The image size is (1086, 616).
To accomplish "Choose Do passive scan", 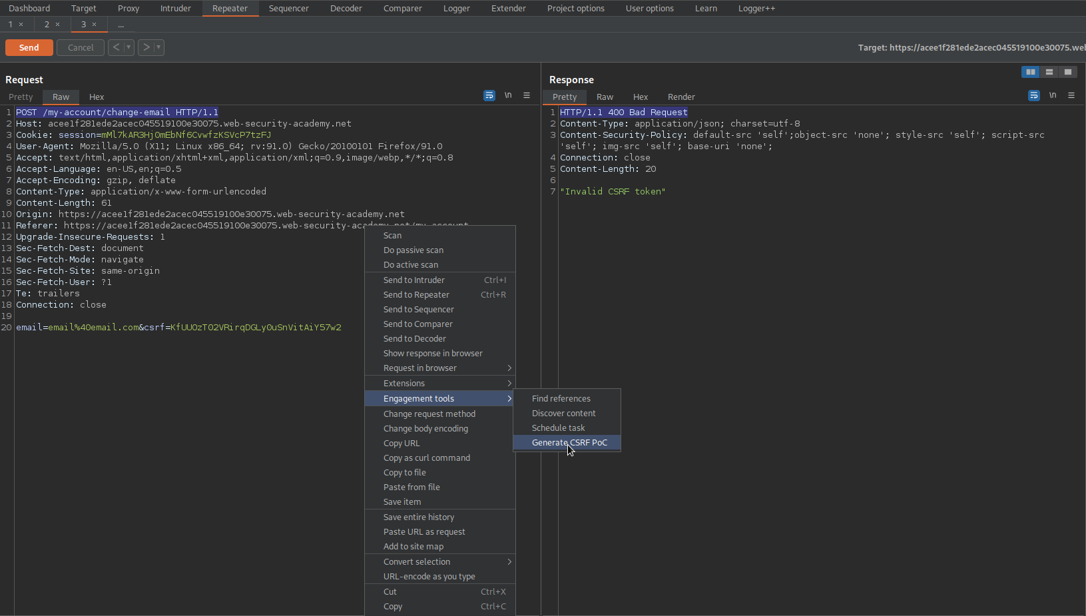I will click(440, 250).
